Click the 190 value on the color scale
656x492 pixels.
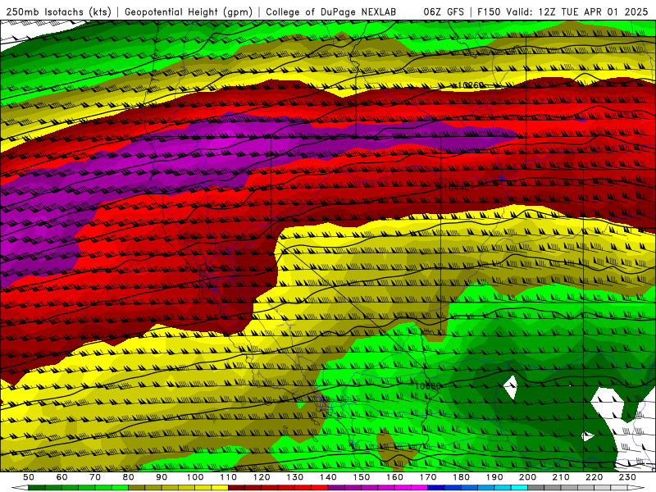tap(494, 477)
